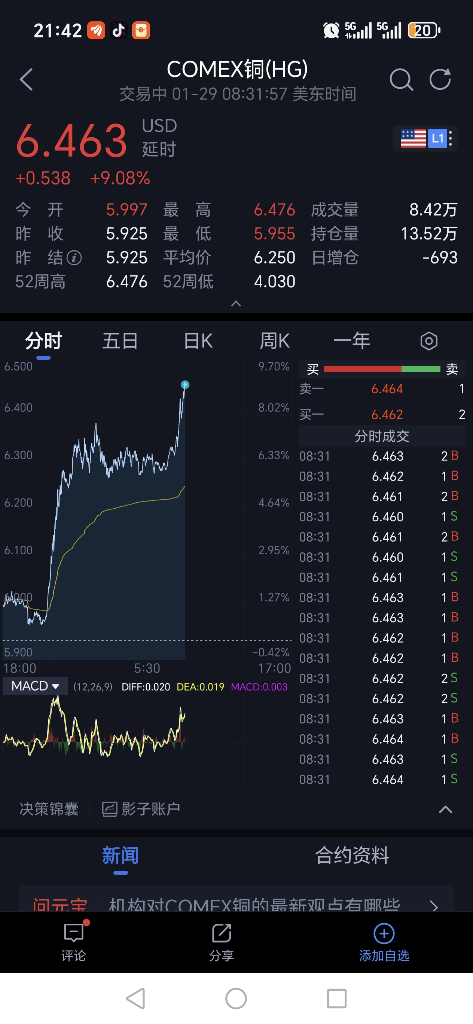Open 决策锦囊 link
Screen dimensions: 473x1024
click(x=49, y=809)
